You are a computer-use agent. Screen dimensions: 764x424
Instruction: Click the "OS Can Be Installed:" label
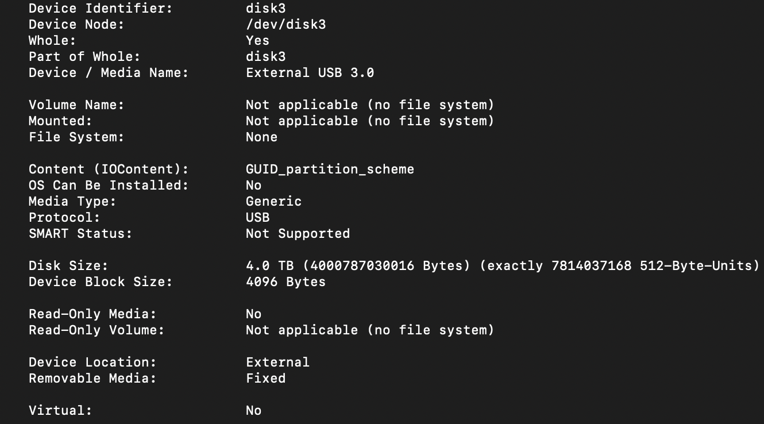click(109, 186)
